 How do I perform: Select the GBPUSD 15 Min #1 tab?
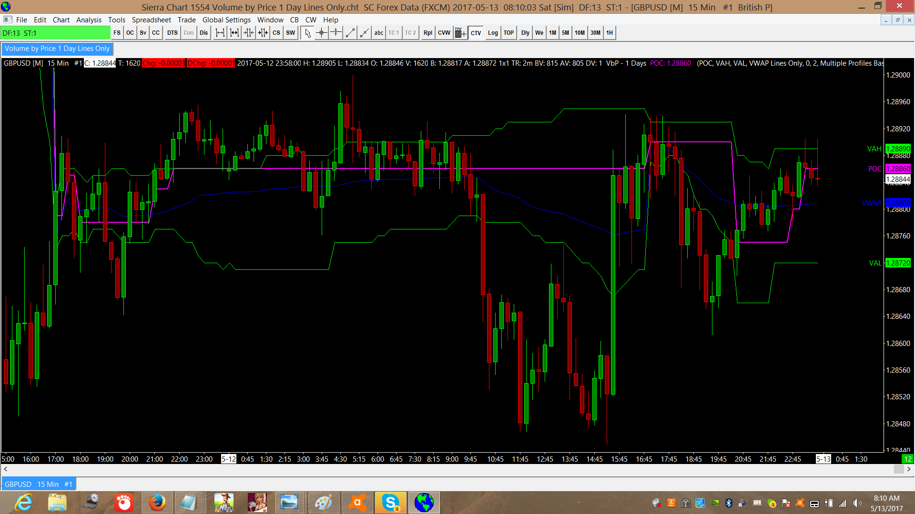[x=39, y=484]
